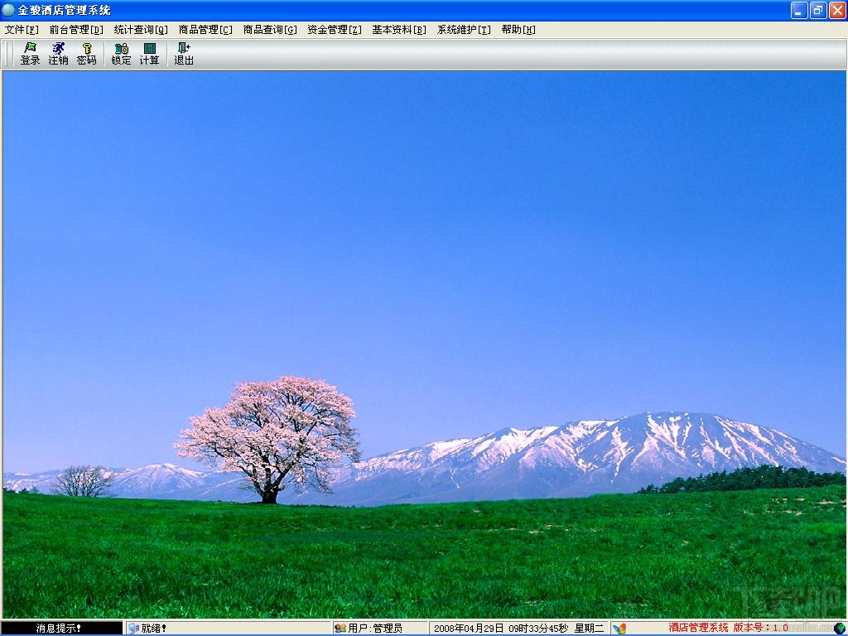Open the 密码 password key icon
Screen dimensions: 848x636
tap(86, 47)
